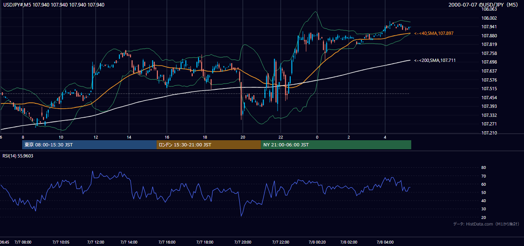Click the 7/8 02:00 bottom time label
This screenshot has width=524, height=246.
coord(349,242)
